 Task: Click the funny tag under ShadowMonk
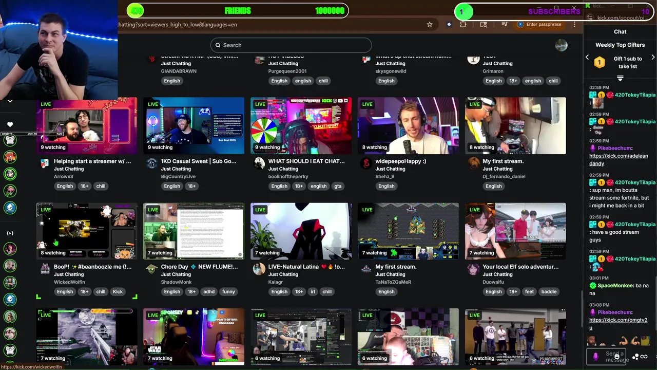[x=228, y=291]
